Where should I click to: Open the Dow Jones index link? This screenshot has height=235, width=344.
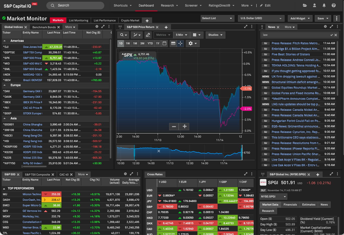(32, 47)
